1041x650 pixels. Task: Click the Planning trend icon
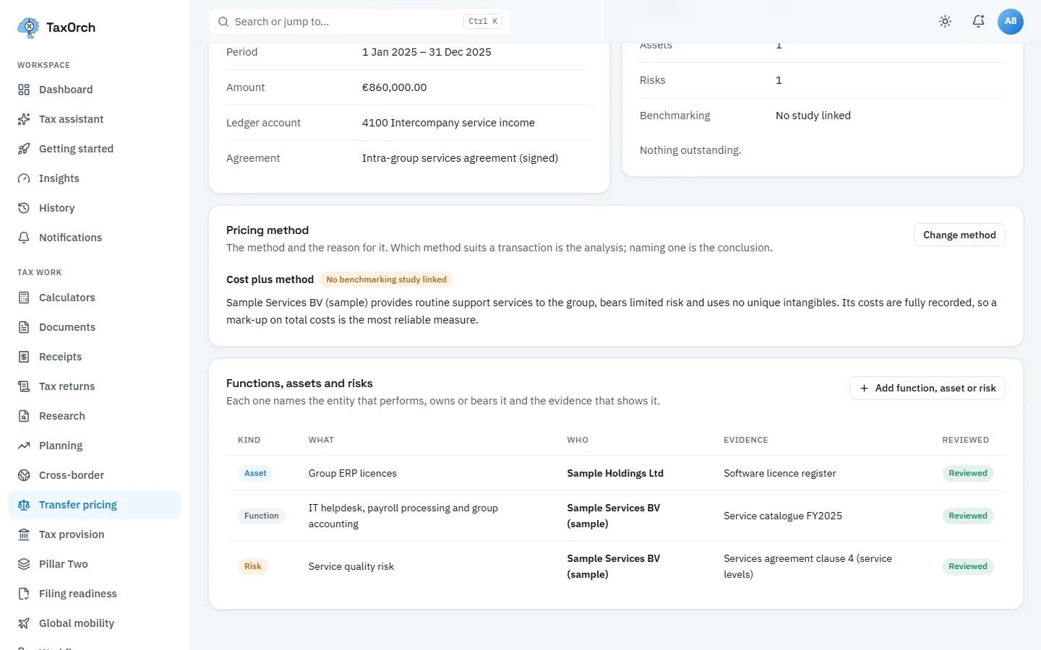coord(24,446)
